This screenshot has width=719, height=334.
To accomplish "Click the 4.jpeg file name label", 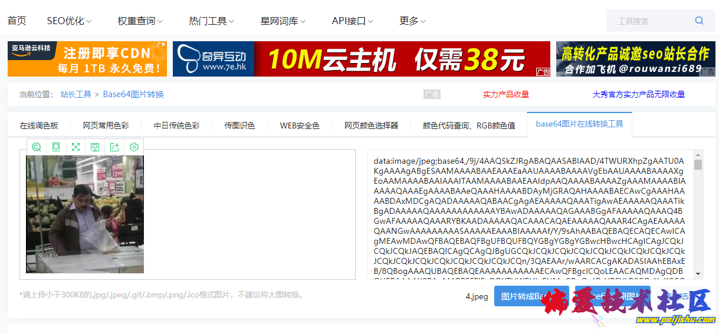I will pos(477,296).
